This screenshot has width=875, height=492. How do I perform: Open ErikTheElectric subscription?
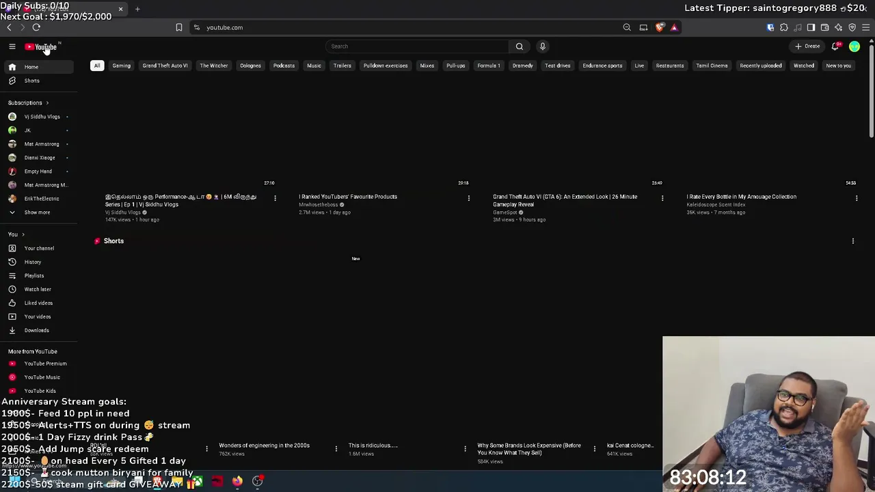coord(38,199)
